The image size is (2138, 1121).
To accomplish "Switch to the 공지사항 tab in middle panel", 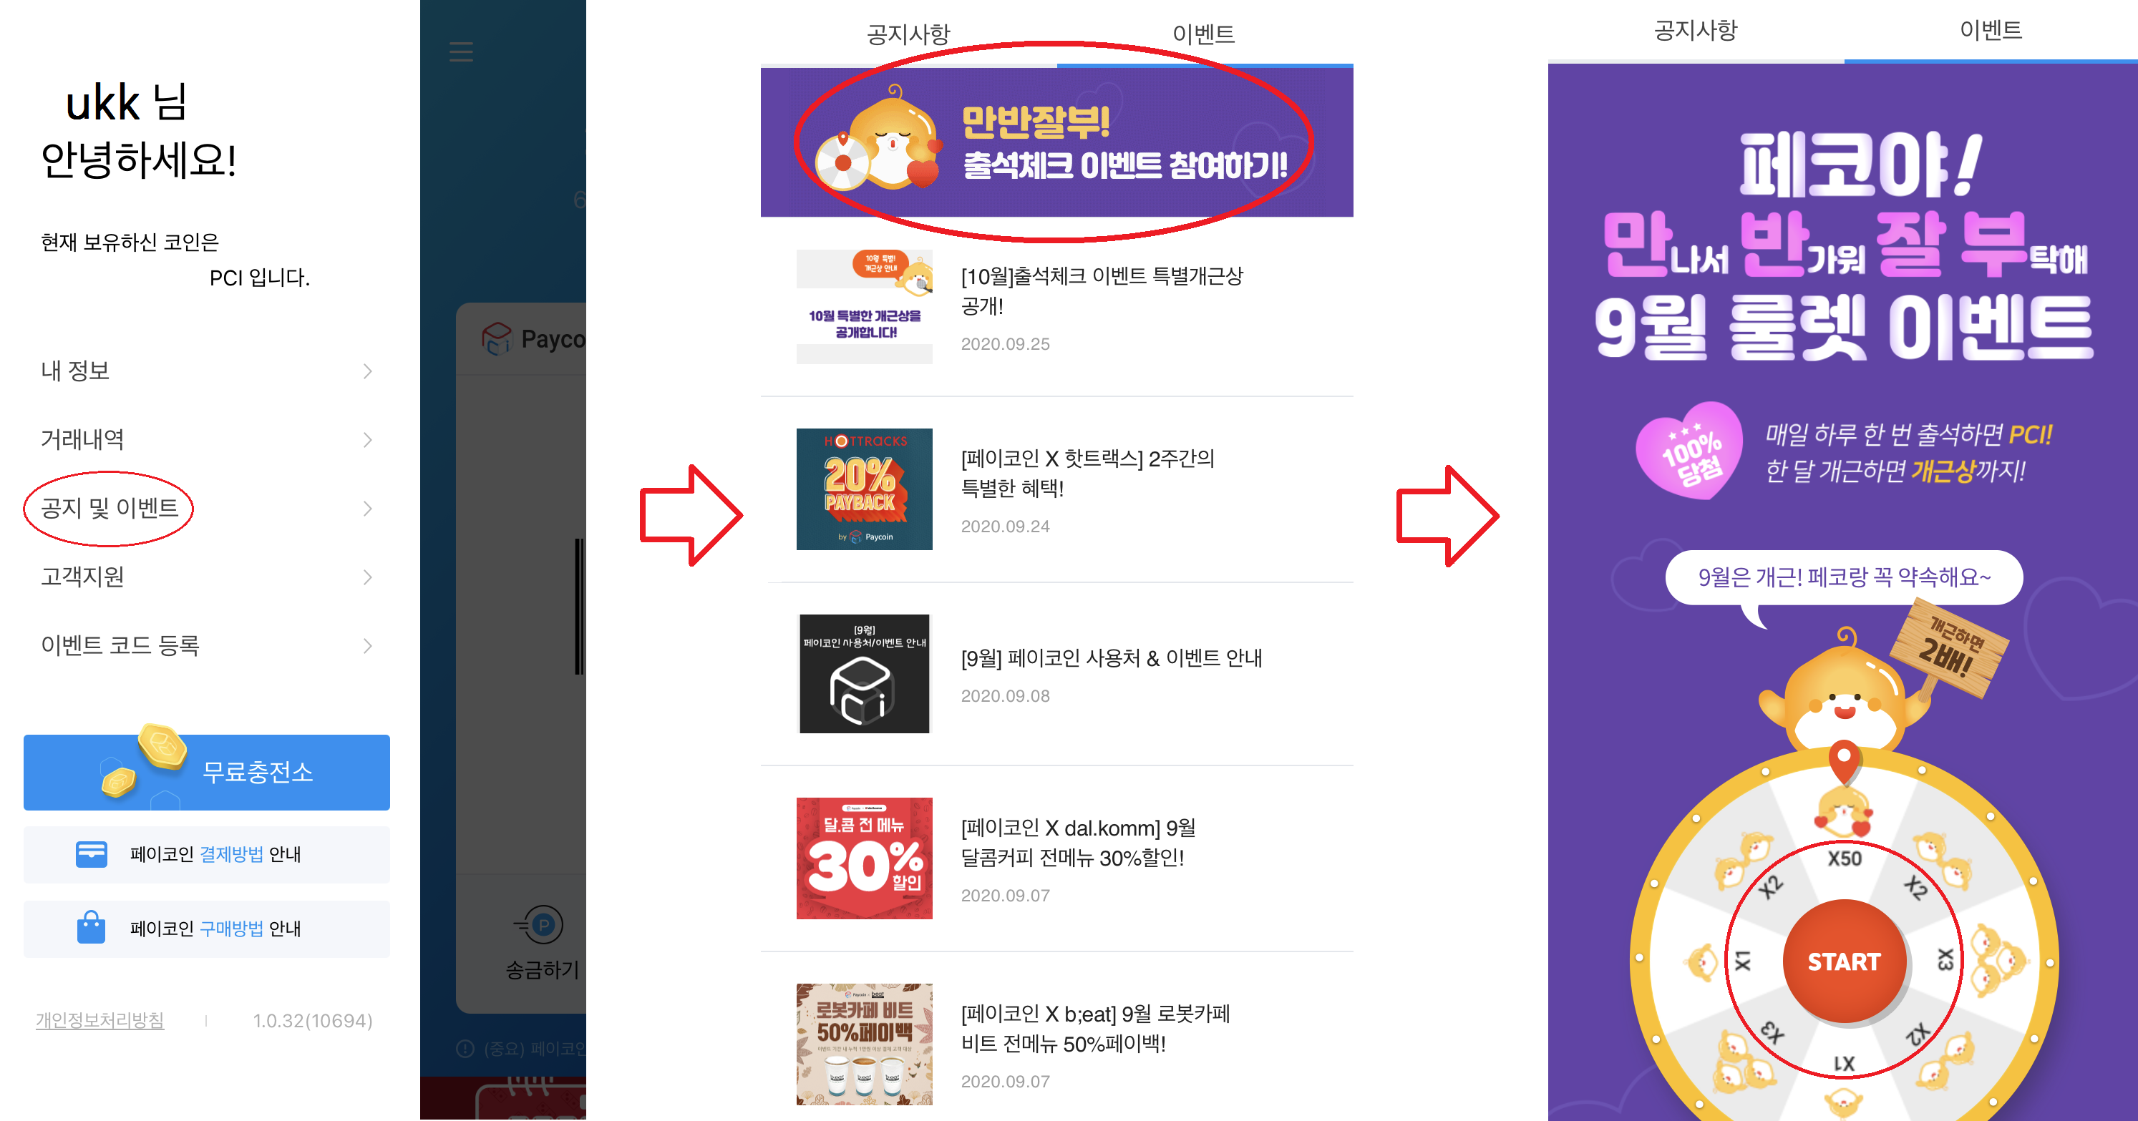I will 909,34.
